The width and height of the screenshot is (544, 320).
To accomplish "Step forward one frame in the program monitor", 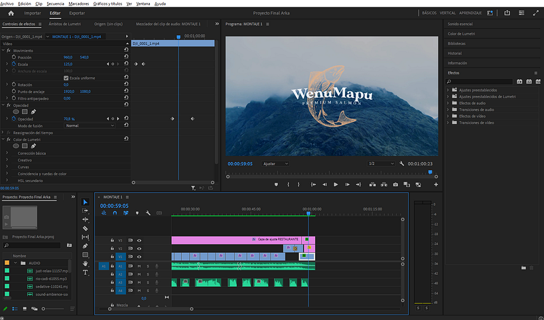I will coord(347,185).
